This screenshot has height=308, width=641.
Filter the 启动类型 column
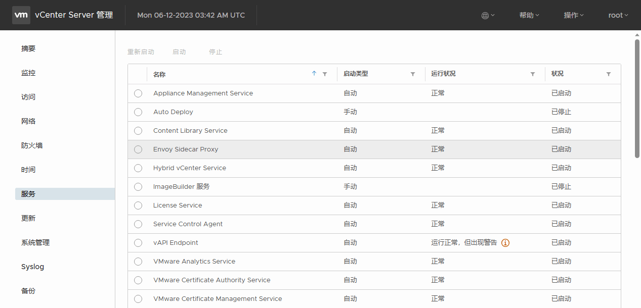point(413,74)
